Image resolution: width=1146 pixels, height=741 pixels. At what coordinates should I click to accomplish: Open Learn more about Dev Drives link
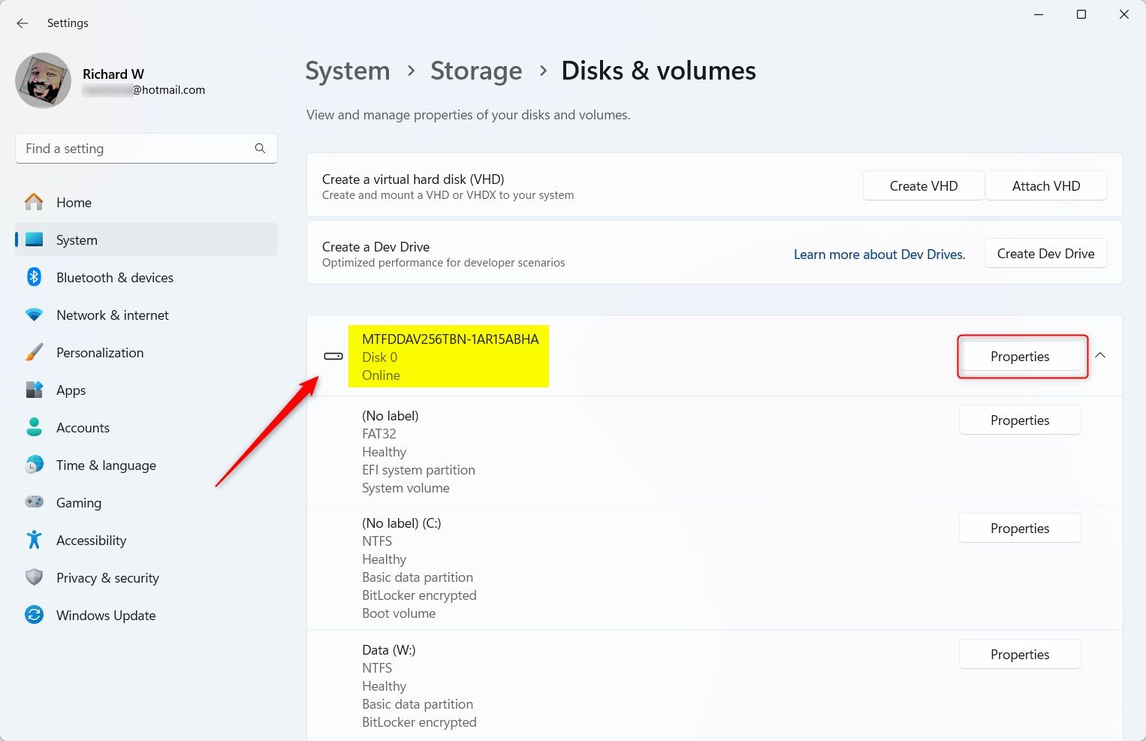[x=879, y=254]
